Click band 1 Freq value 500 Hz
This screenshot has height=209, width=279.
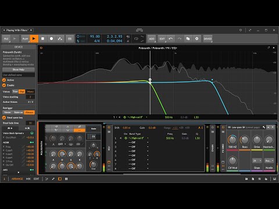pyautogui.click(x=170, y=138)
